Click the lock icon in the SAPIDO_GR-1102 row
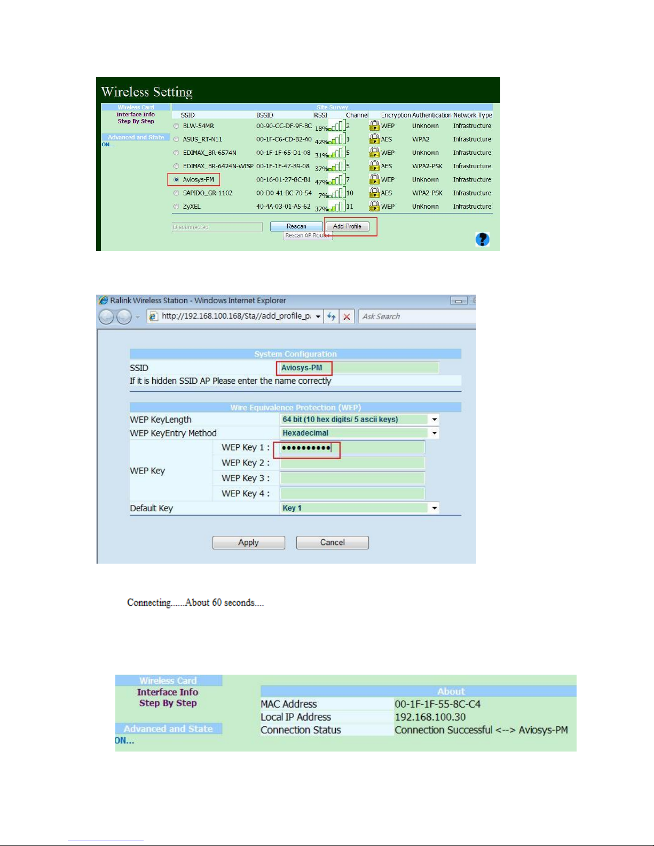 374,193
